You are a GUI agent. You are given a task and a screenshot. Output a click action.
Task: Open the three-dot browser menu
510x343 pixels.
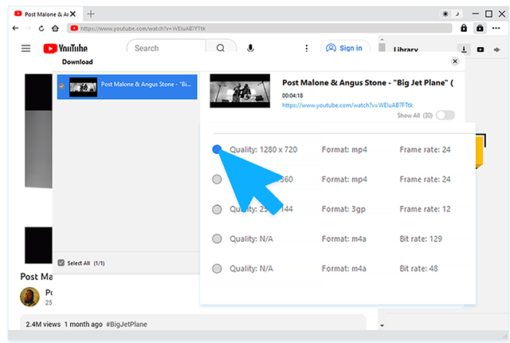coord(496,28)
